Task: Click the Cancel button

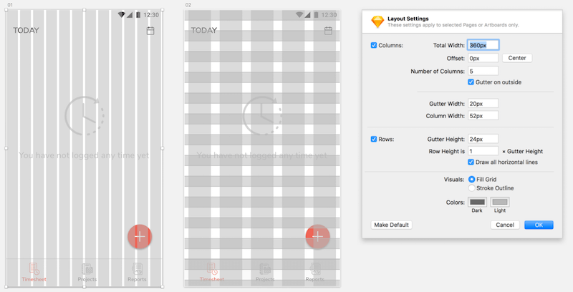Action: 505,225
